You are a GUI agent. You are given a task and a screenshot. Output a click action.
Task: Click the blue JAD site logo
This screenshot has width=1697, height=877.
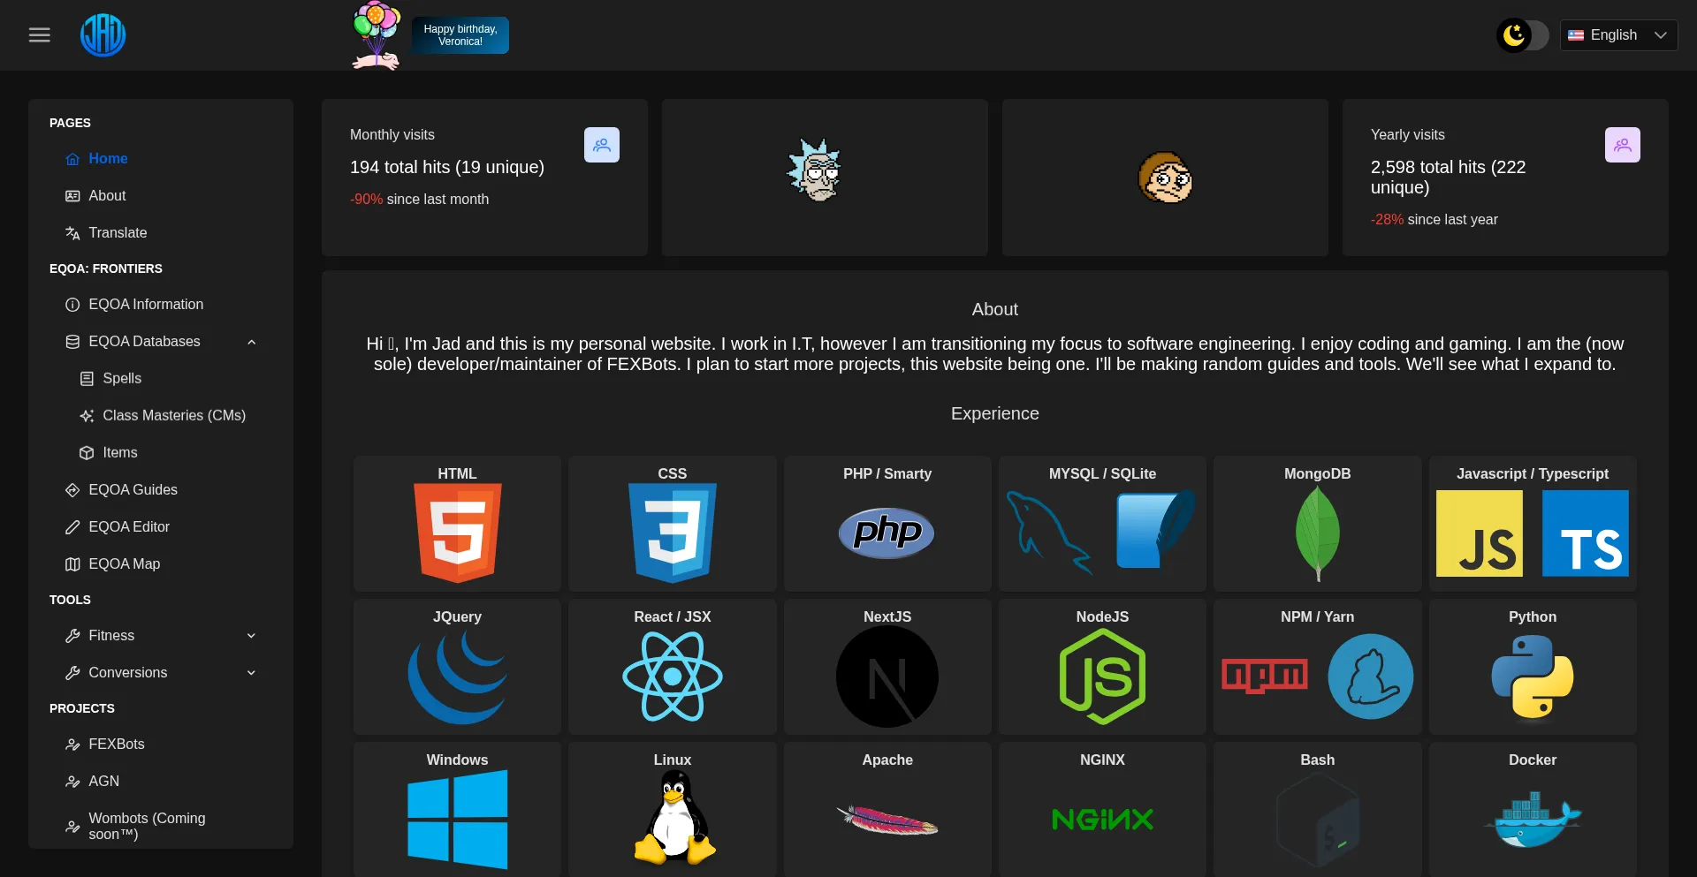103,35
